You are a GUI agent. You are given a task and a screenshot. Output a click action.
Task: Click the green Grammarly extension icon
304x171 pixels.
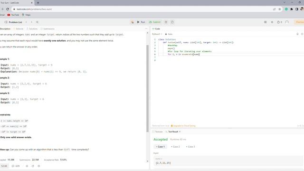(286, 9)
